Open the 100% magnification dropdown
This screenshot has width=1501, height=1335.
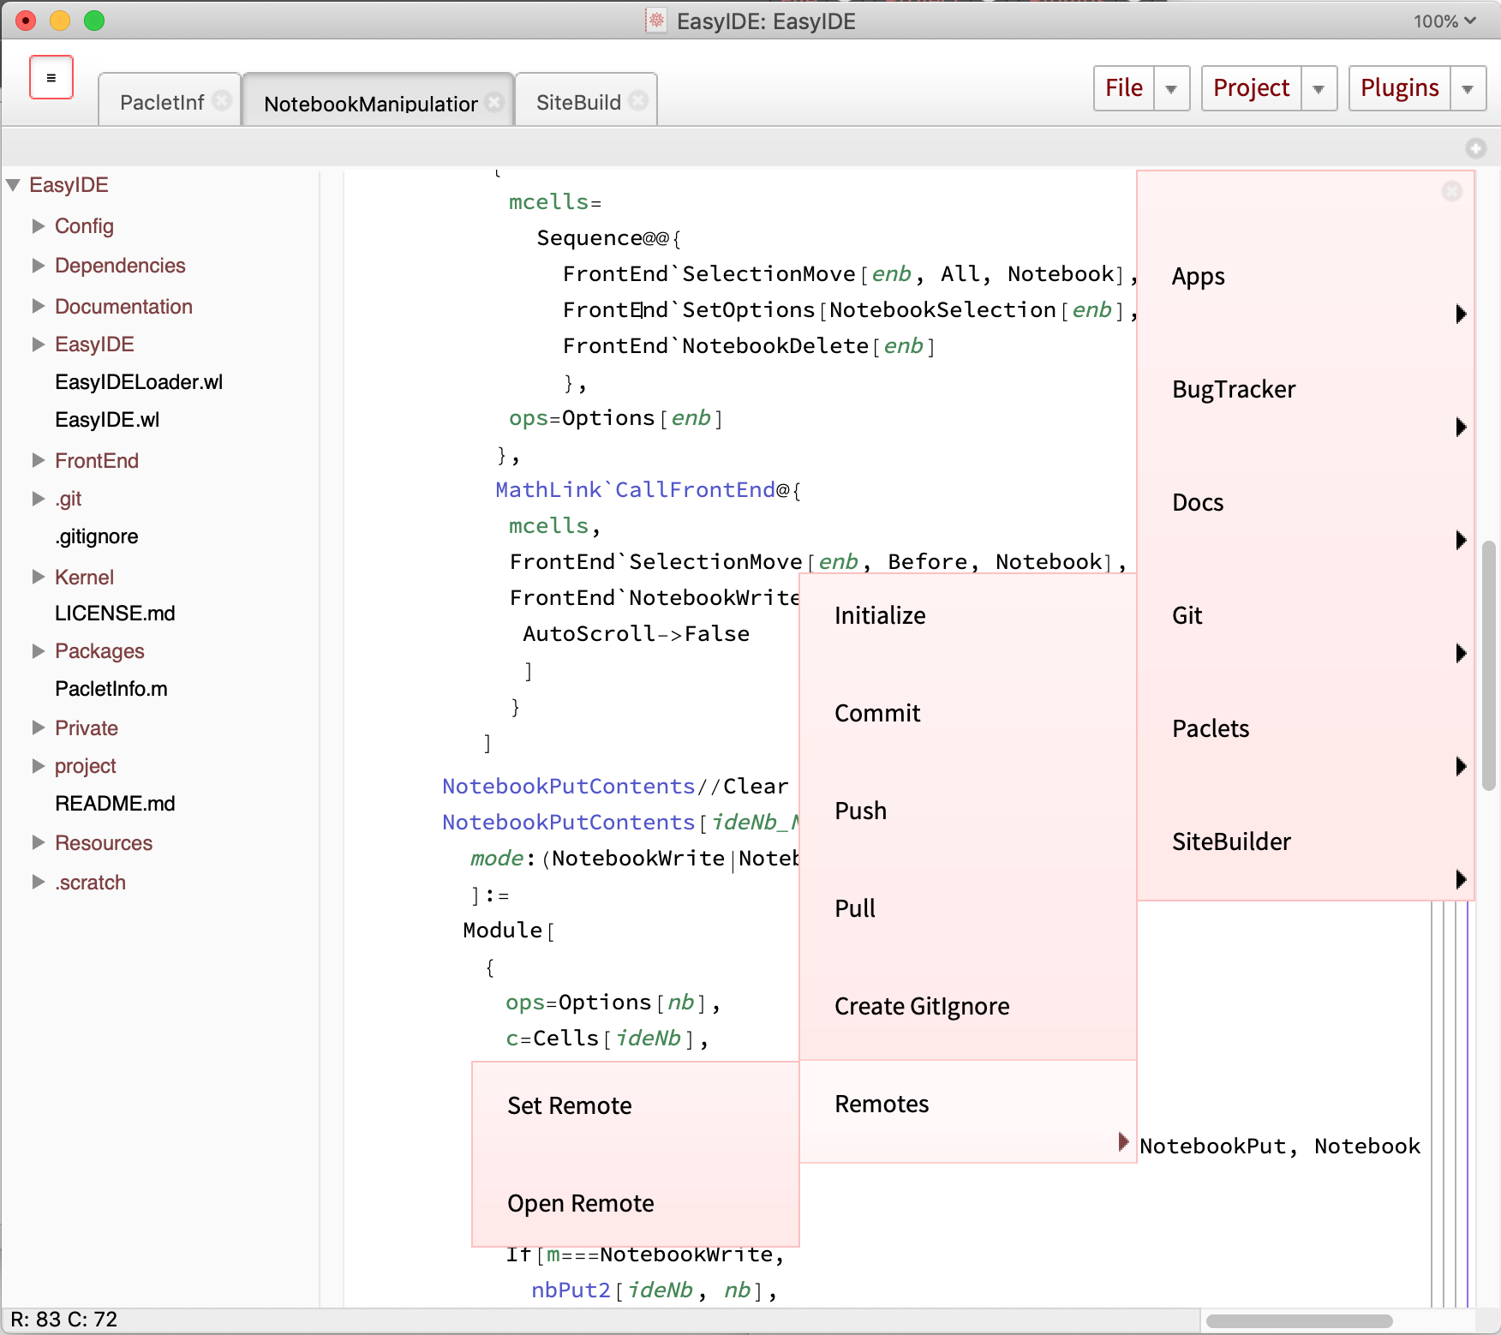pos(1444,21)
